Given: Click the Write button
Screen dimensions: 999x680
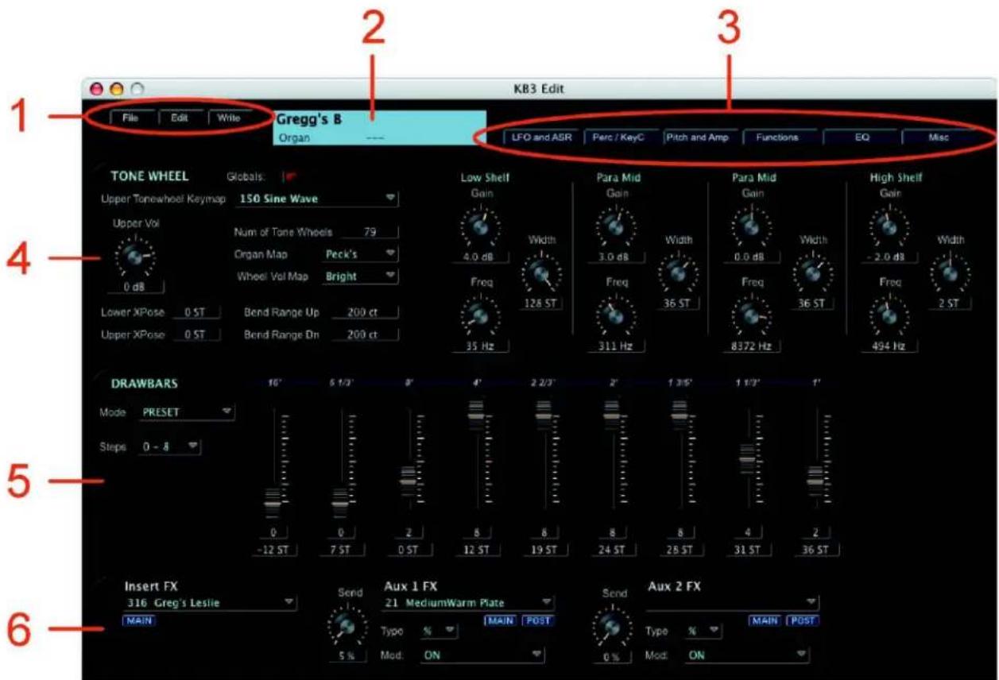Looking at the screenshot, I should point(229,118).
